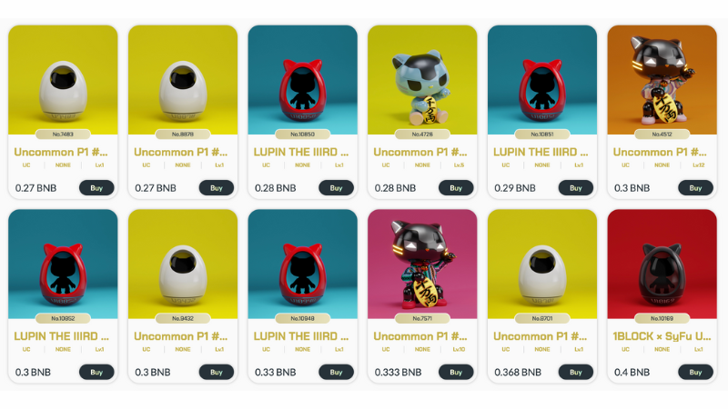This screenshot has width=728, height=409.
Task: Buy LUPIN THE IIIRD No.10851 for 0.29 BNB
Action: coord(576,188)
